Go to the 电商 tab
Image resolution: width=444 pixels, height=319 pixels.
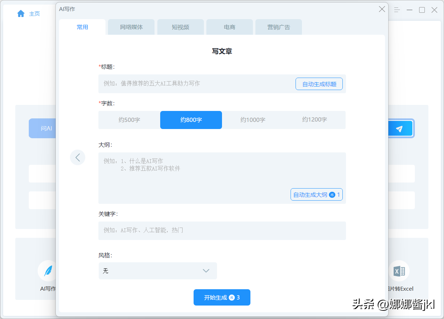pyautogui.click(x=229, y=27)
